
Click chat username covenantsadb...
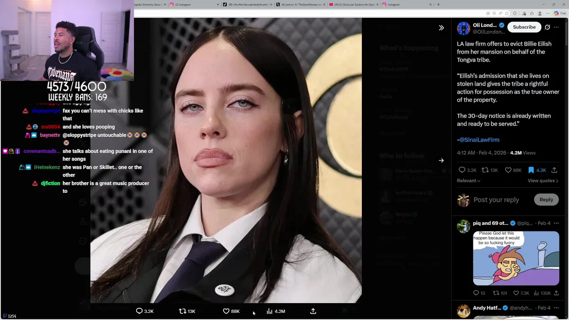pos(41,151)
